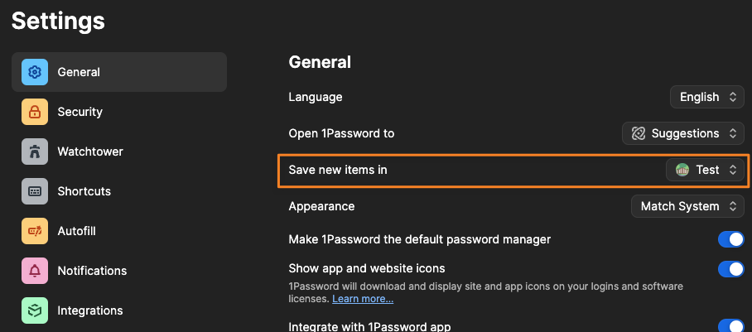The height and width of the screenshot is (332, 752).
Task: Open the Learn more link
Action: [363, 298]
